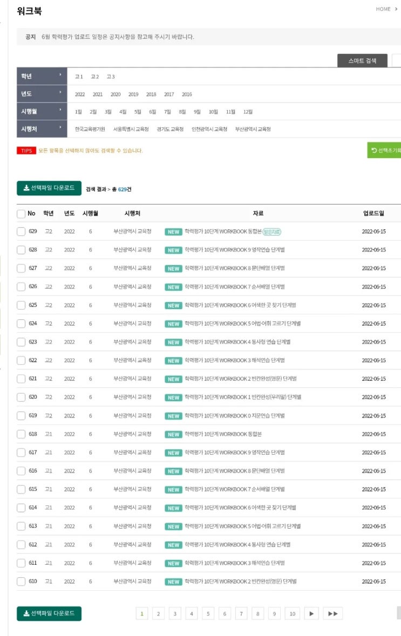The height and width of the screenshot is (636, 401).
Task: Filter by 경기도 교육청
Action: (170, 129)
